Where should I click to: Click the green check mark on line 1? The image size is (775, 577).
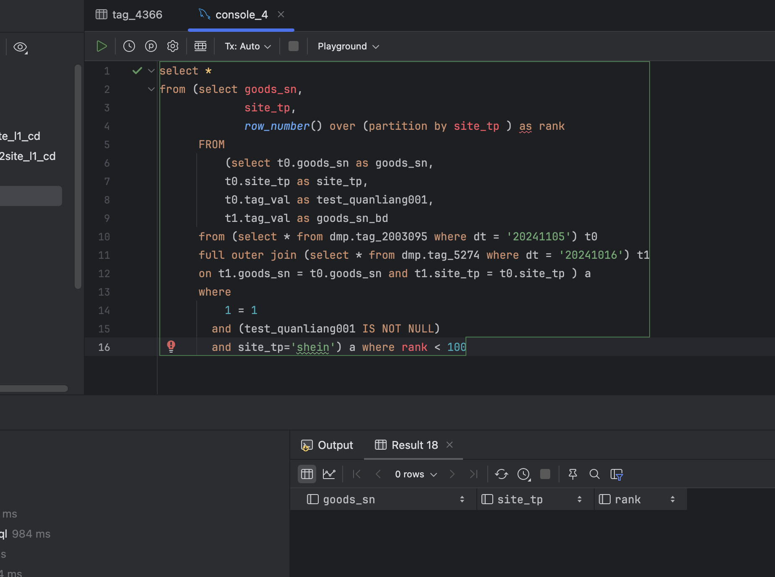(137, 71)
